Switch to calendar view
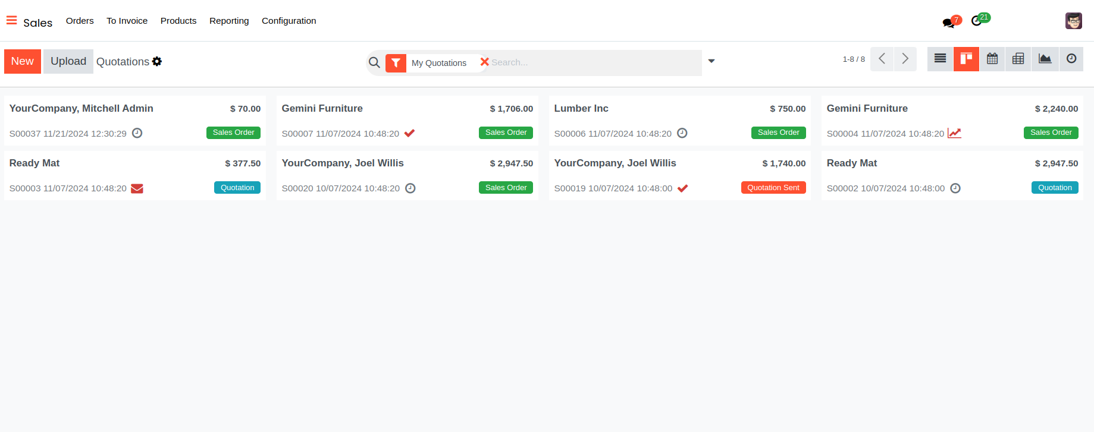 coord(992,59)
